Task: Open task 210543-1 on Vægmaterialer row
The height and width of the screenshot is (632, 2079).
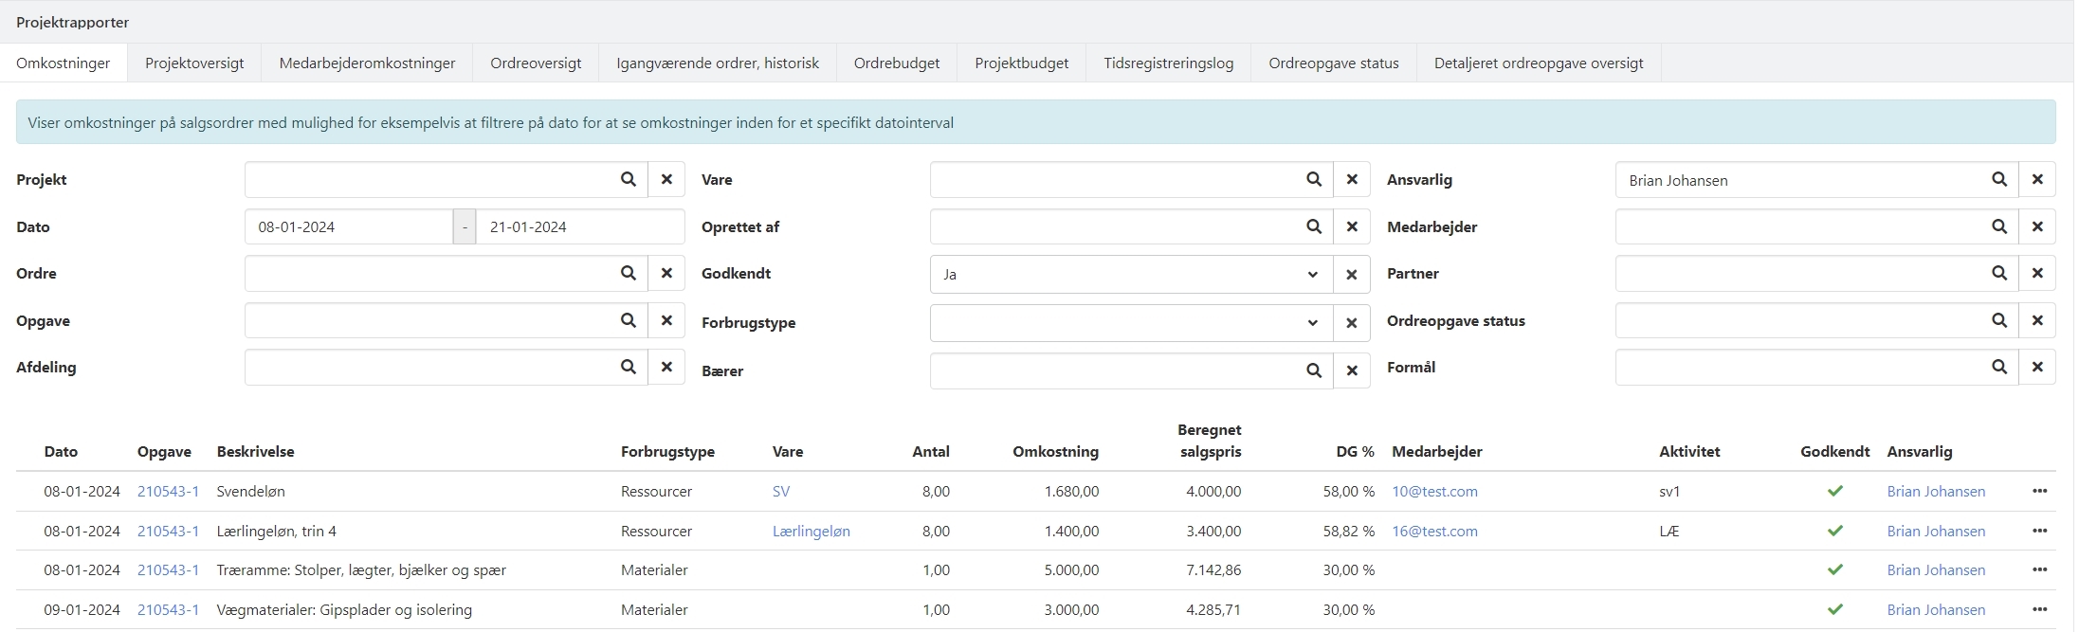Action: pyautogui.click(x=168, y=609)
